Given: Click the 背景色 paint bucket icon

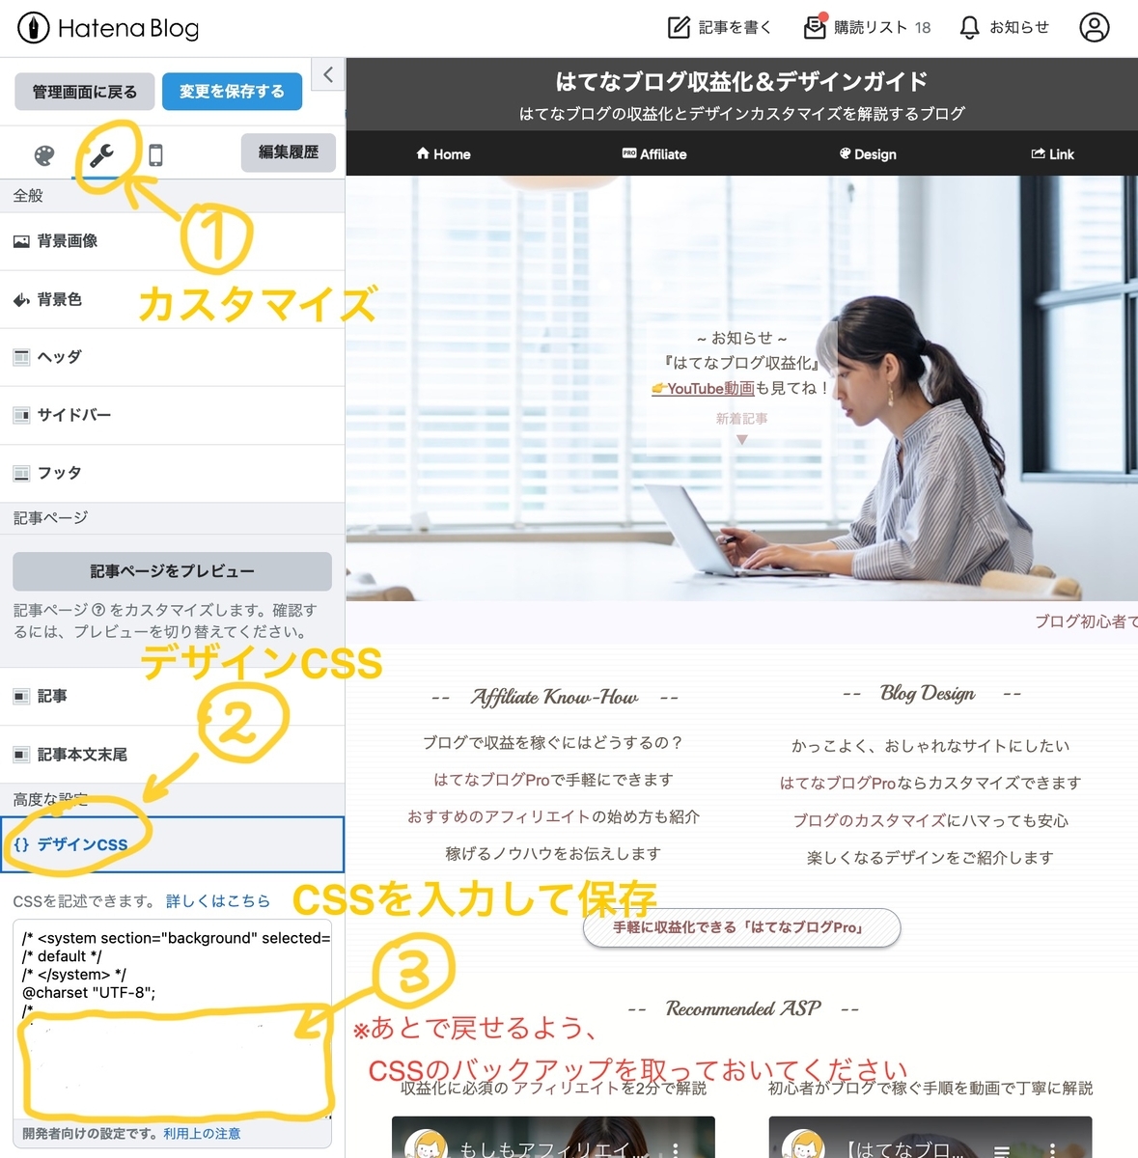Looking at the screenshot, I should point(21,300).
